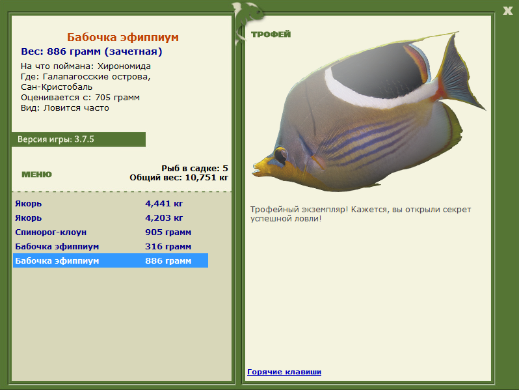The image size is (519, 390).
Task: Select the Спинорог-клоун row
Action: 111,232
